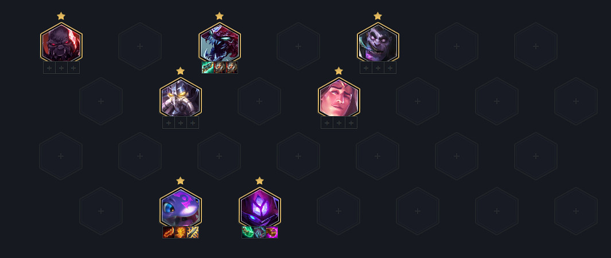Add champion to empty hex between Mordekaiser and Taric
The width and height of the screenshot is (611, 258).
259,101
